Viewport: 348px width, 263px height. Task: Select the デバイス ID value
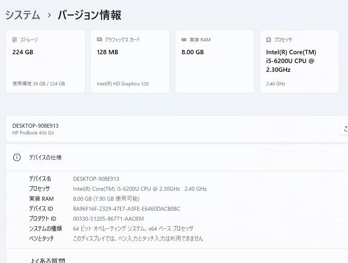click(126, 208)
